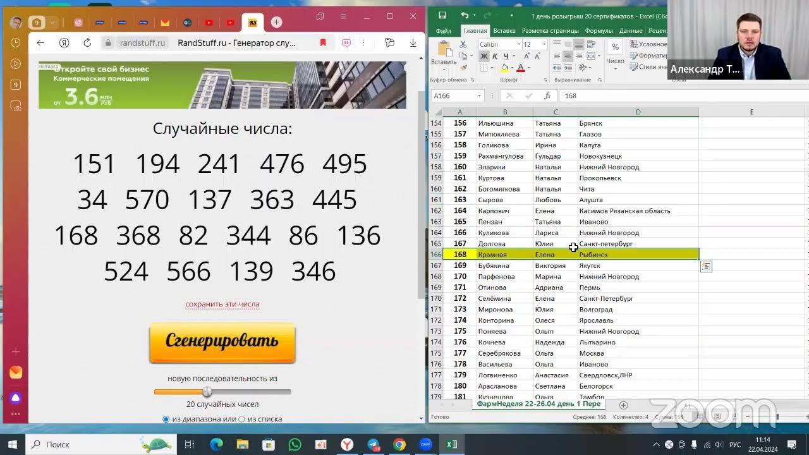Open the fill color dropdown arrow
This screenshot has height=455, width=809.
(x=513, y=68)
